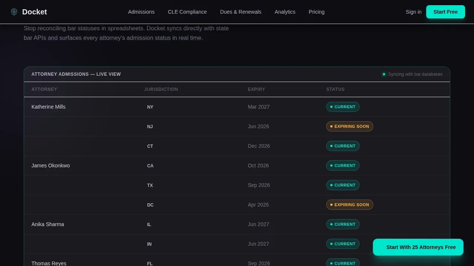Click the IL row's Jun 2027 expiry

click(258, 224)
